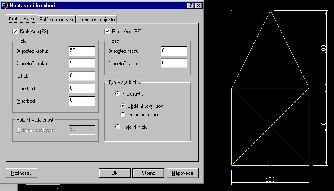
Task: Focus the X refbod input field
Action: point(82,88)
